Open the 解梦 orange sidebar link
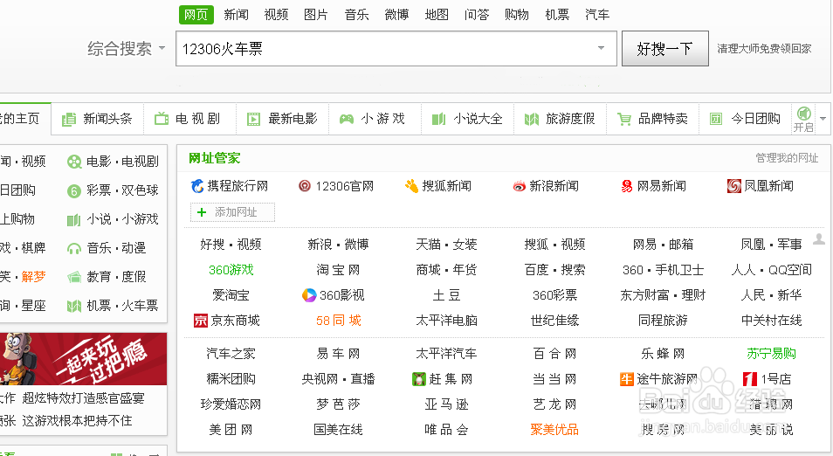 (x=33, y=277)
